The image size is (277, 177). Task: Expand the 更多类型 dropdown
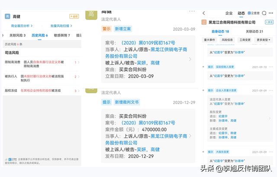pos(264,40)
